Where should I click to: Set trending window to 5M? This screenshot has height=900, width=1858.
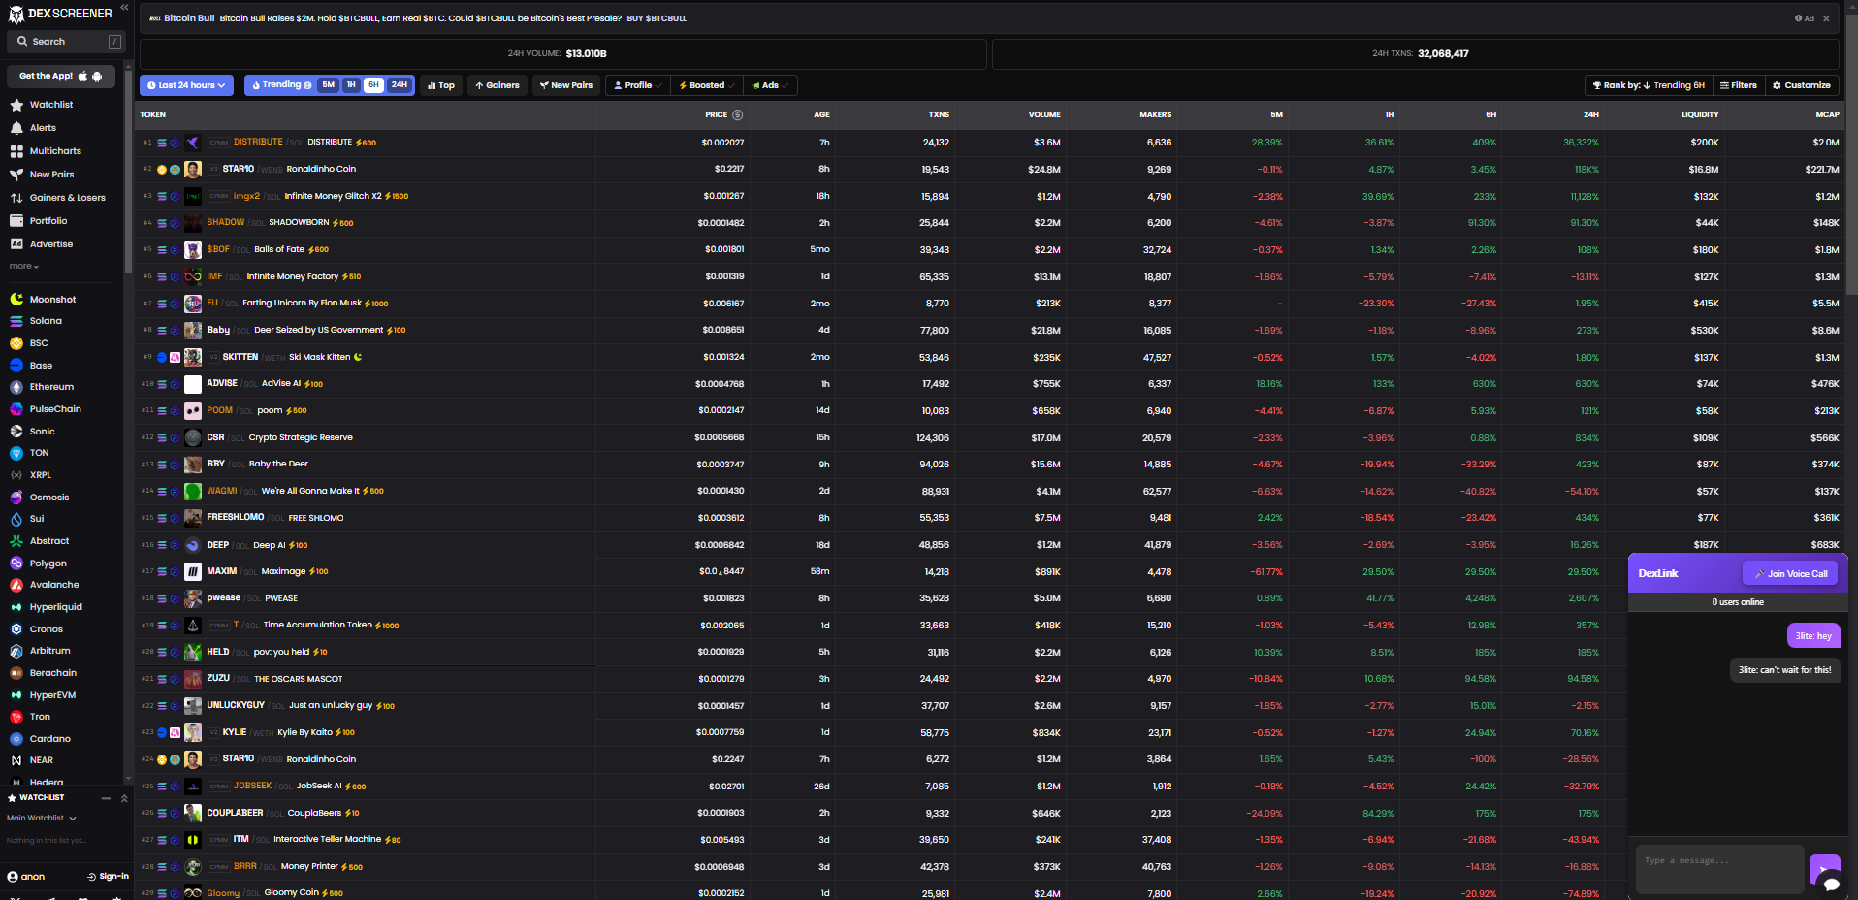point(329,85)
